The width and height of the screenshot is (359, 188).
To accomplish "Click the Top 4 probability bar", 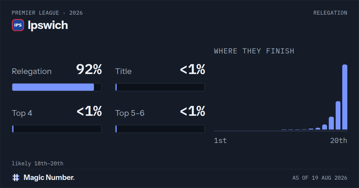I will [57, 129].
